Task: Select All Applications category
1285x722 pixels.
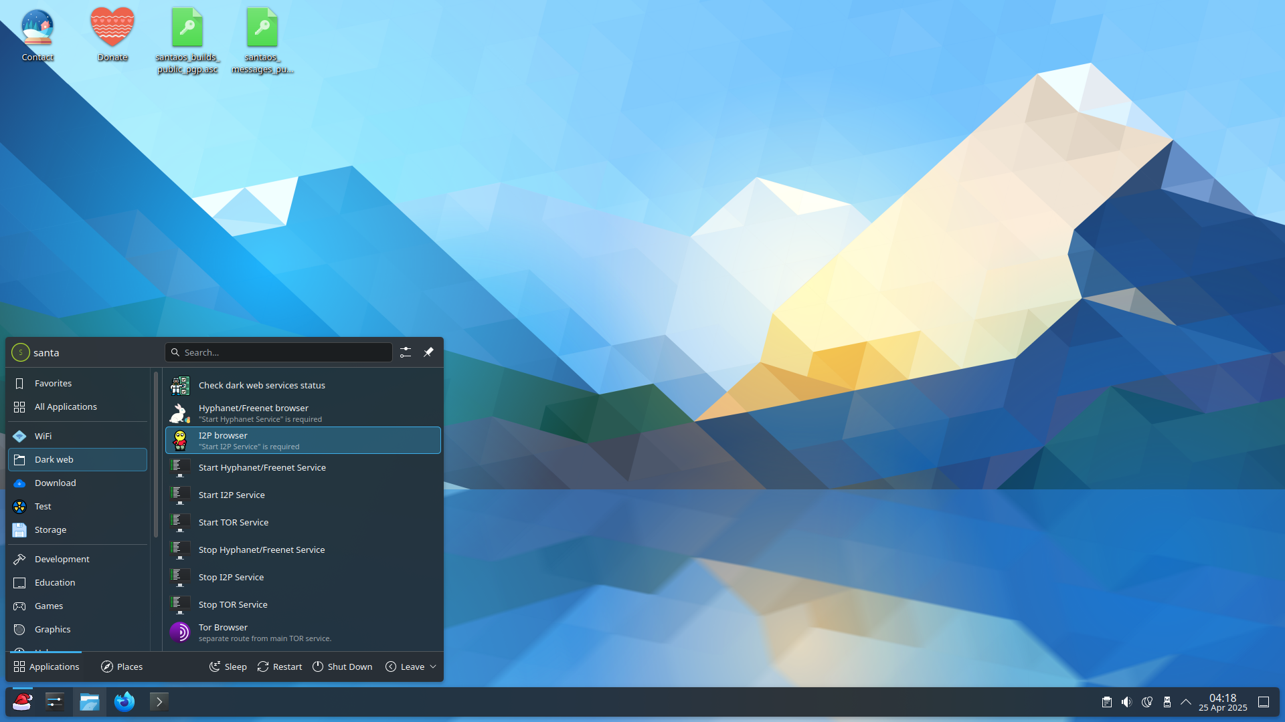Action: pyautogui.click(x=78, y=406)
